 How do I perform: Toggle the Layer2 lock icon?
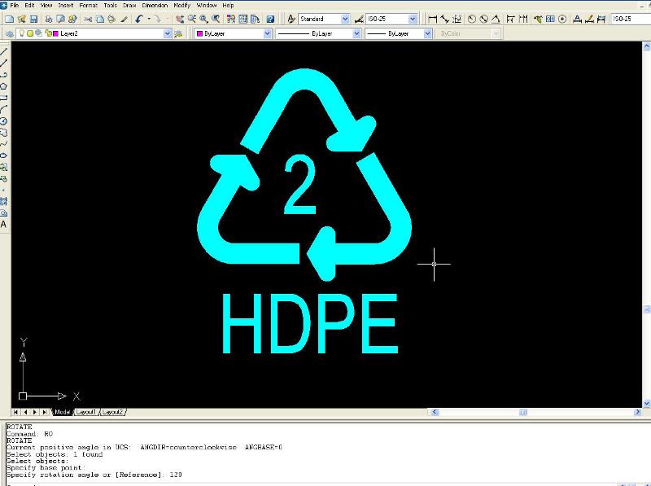tap(48, 33)
